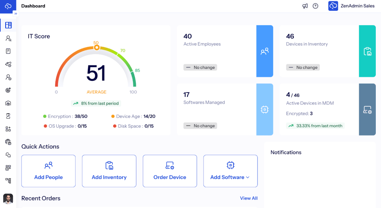Click the Order Device quick action
381x208 pixels.
tap(170, 171)
